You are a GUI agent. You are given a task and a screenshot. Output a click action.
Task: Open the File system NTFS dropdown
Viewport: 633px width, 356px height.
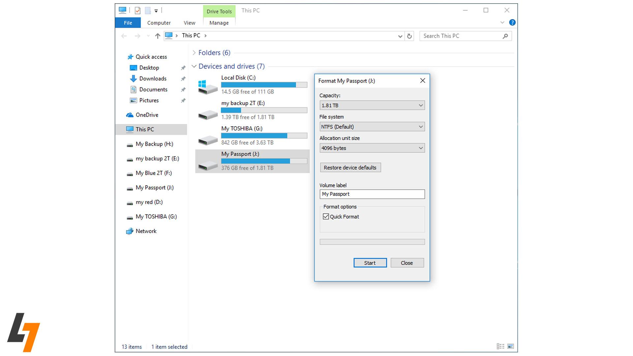click(x=372, y=127)
